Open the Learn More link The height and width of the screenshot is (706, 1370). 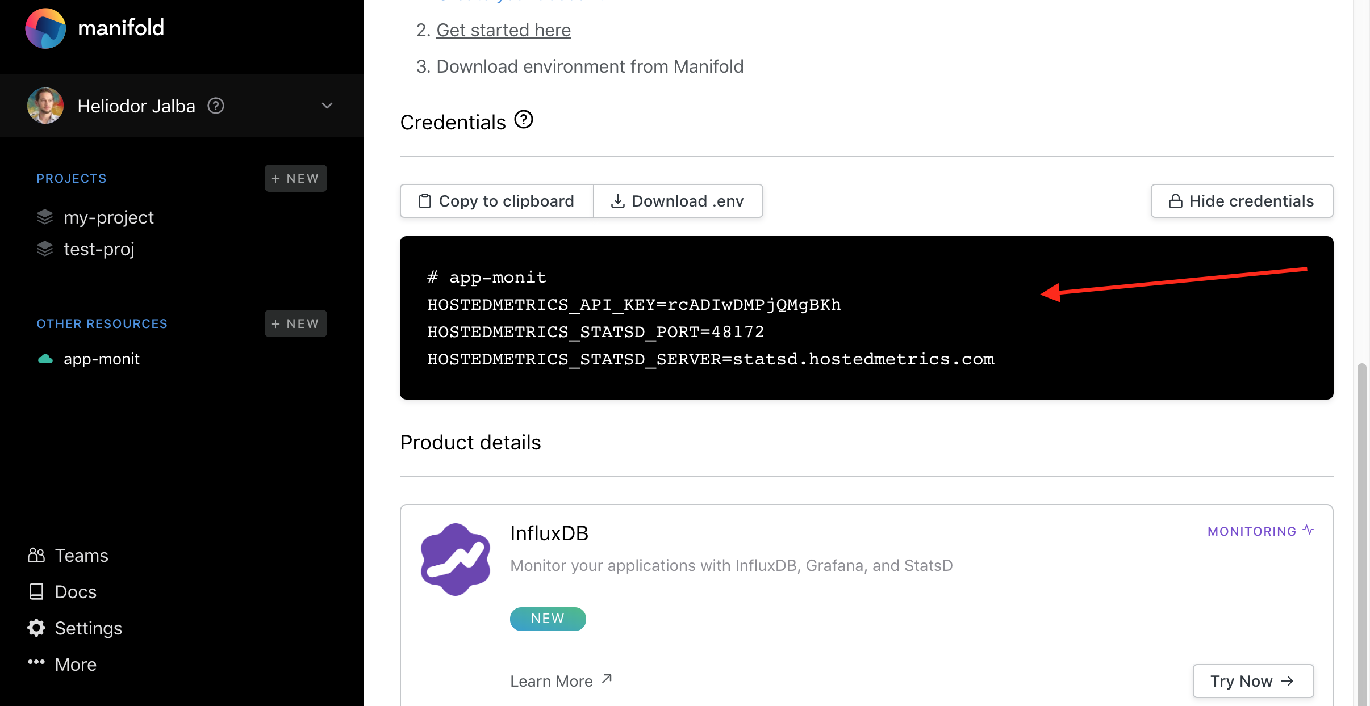click(552, 681)
